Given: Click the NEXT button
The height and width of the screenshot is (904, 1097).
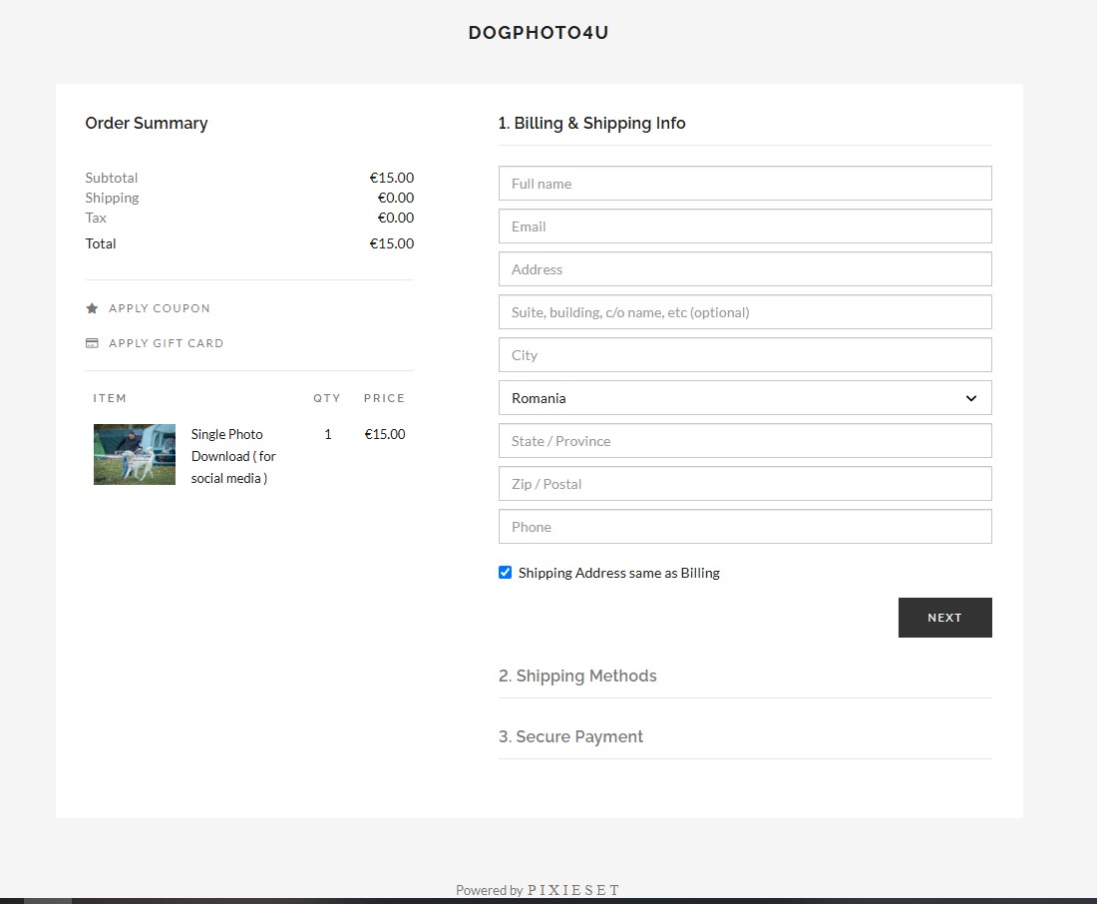Looking at the screenshot, I should pos(945,618).
